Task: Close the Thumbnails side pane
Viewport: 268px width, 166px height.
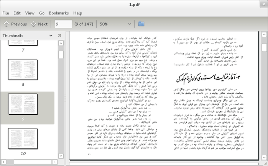Action: tap(60, 36)
